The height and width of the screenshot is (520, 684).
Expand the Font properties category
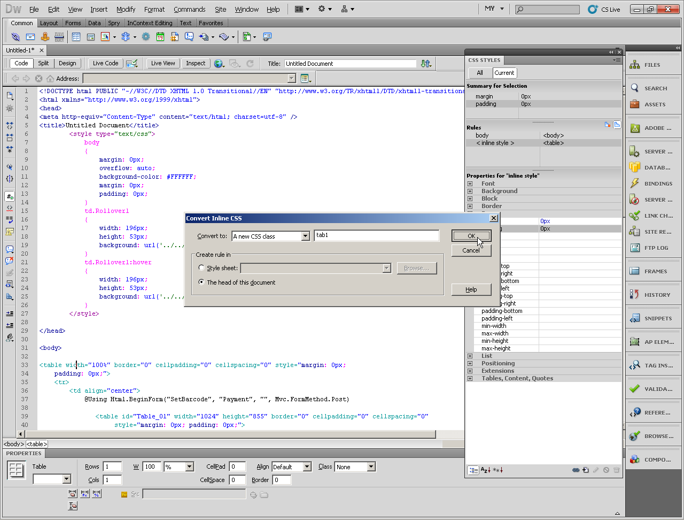tap(470, 183)
